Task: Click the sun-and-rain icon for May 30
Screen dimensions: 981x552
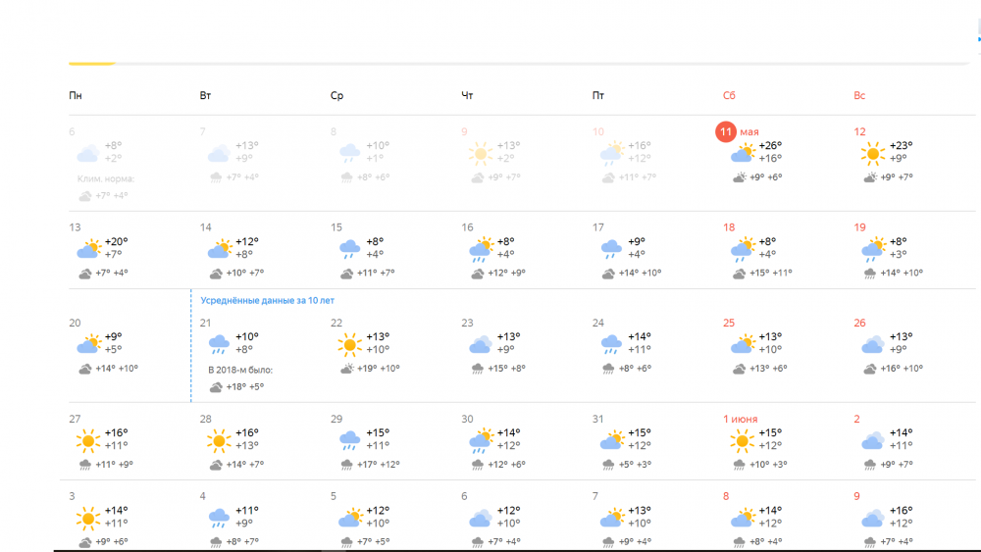Action: (481, 441)
